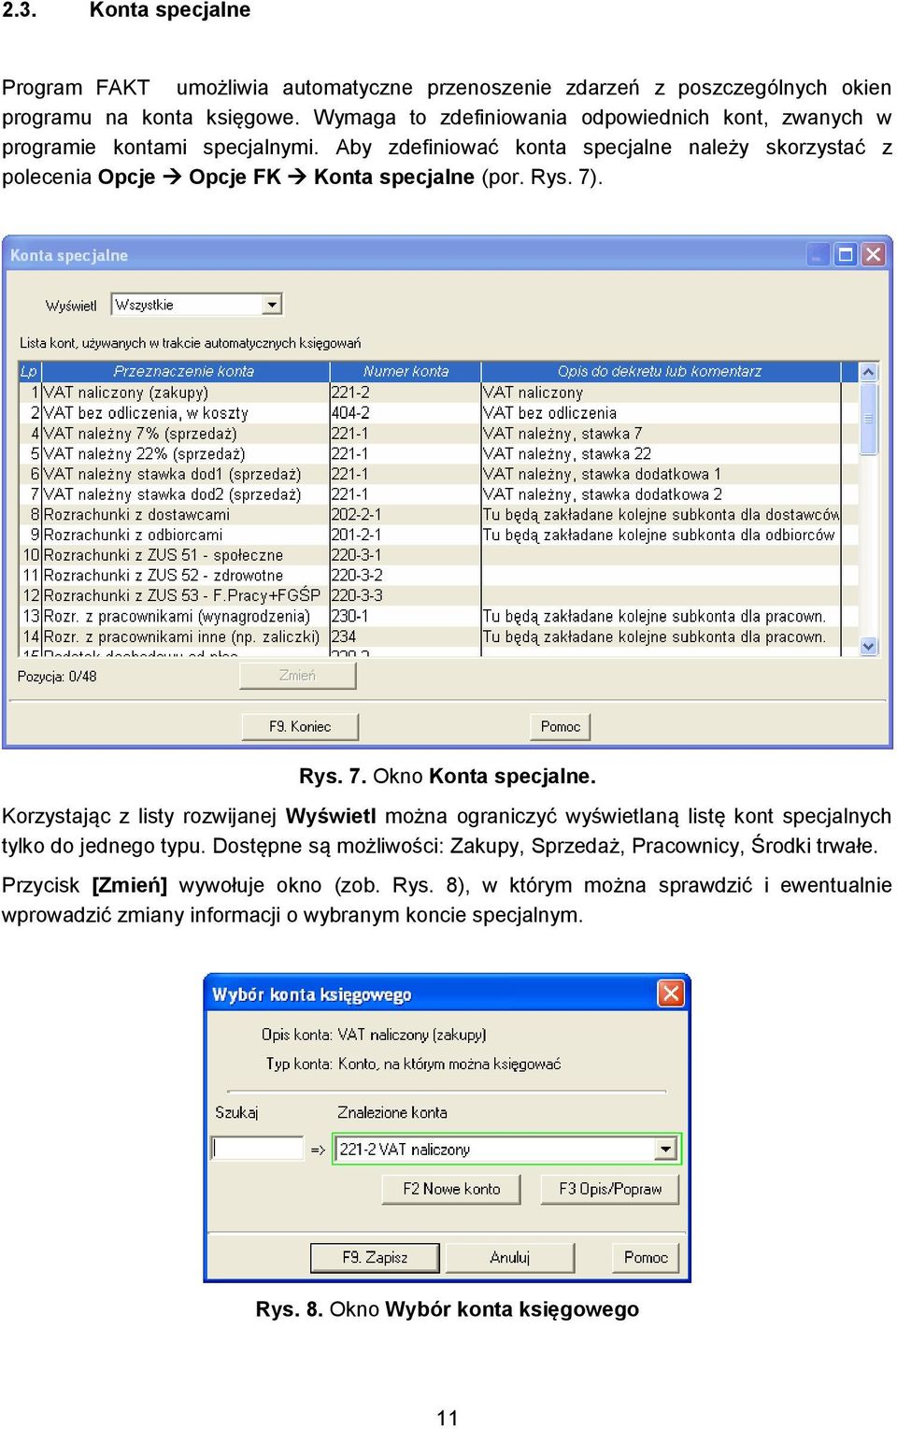Click the F2 Nowe konto button
The height and width of the screenshot is (1429, 897).
[451, 1189]
